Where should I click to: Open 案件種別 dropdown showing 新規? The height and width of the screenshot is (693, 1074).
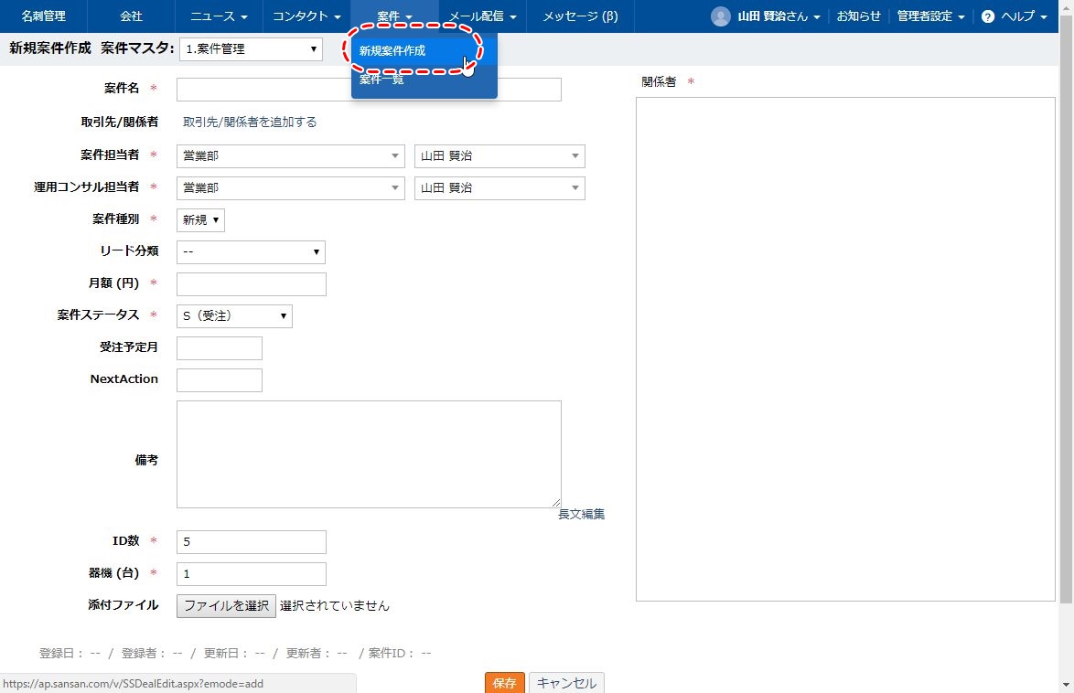(200, 219)
